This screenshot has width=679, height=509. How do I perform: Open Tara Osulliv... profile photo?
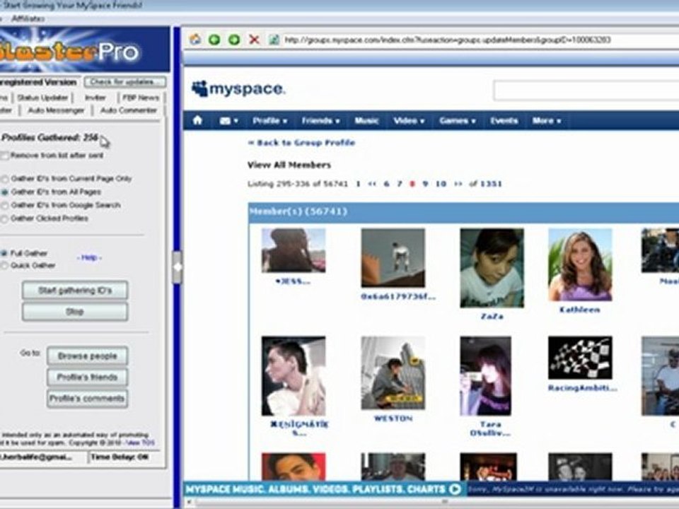click(x=485, y=376)
